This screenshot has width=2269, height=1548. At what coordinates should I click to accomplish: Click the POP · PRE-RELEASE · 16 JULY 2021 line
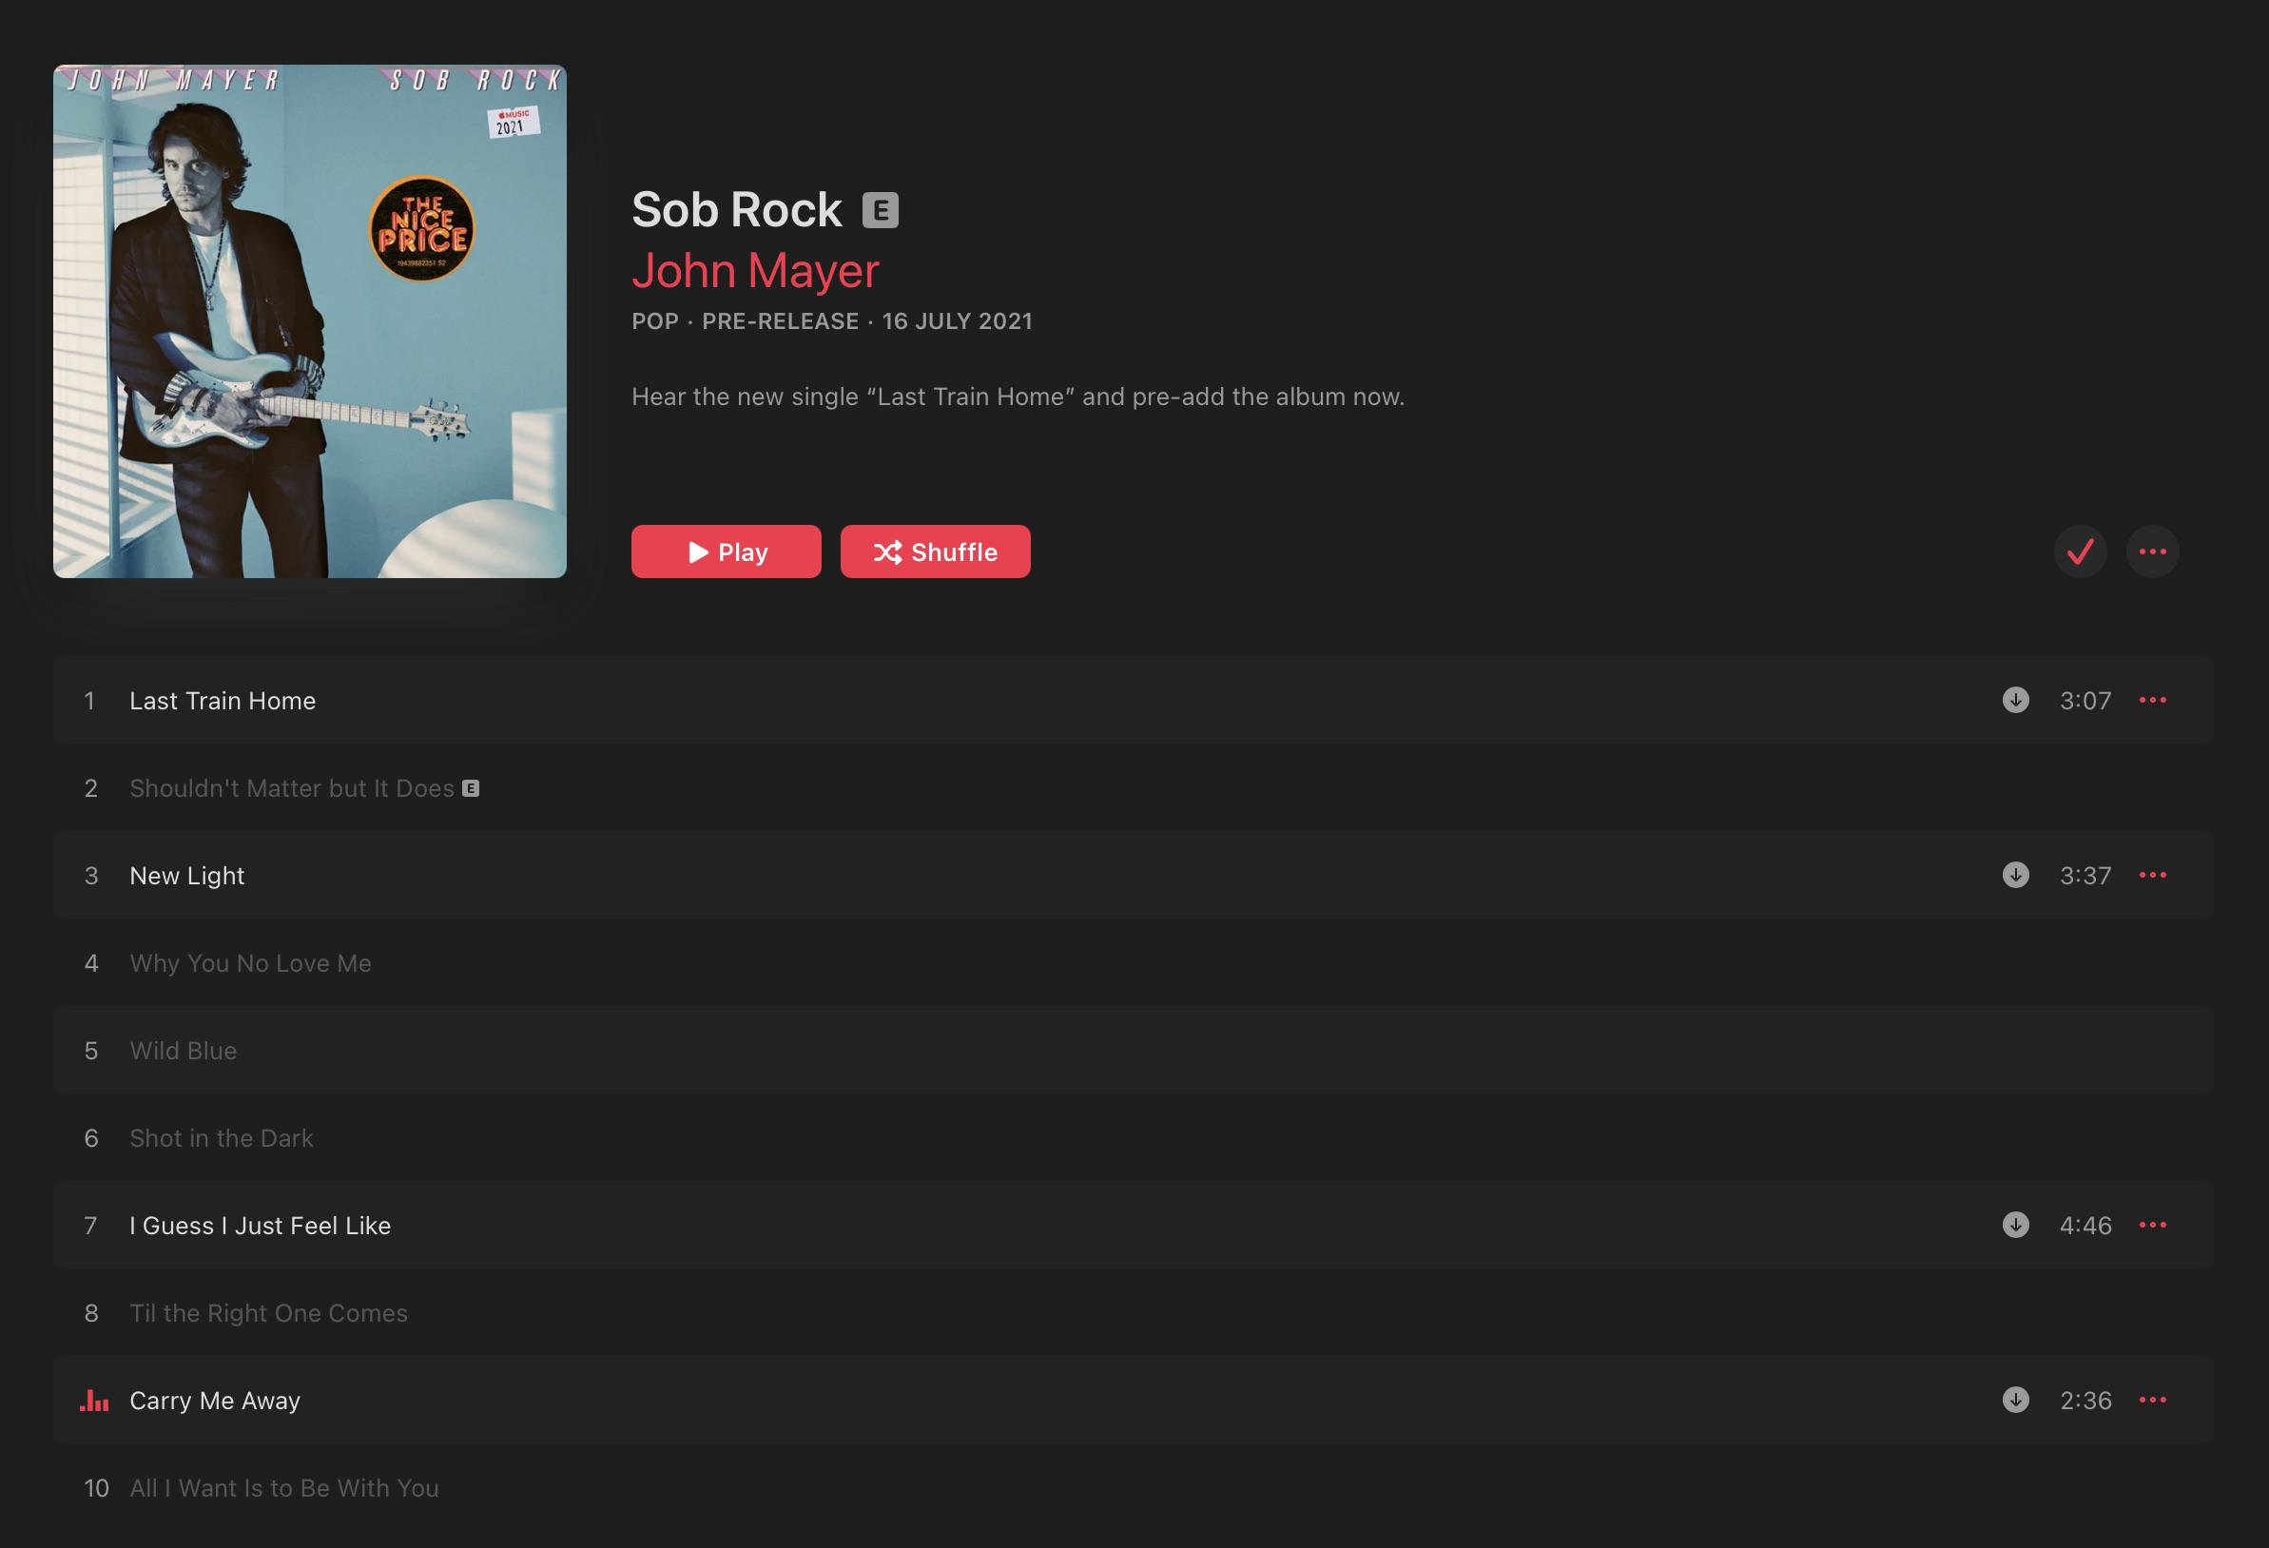pos(832,321)
